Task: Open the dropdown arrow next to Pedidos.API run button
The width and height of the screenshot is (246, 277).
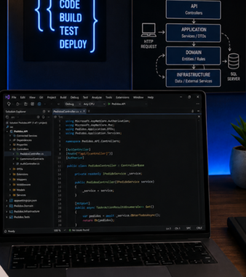Action: (146, 104)
